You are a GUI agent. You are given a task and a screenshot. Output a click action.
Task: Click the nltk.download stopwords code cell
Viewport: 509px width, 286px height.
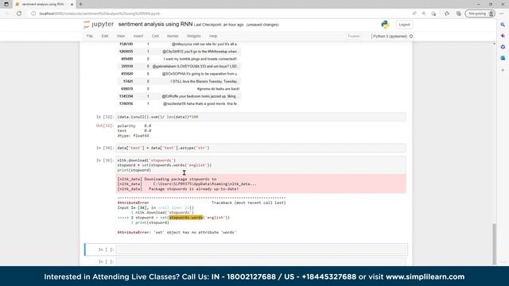point(261,165)
